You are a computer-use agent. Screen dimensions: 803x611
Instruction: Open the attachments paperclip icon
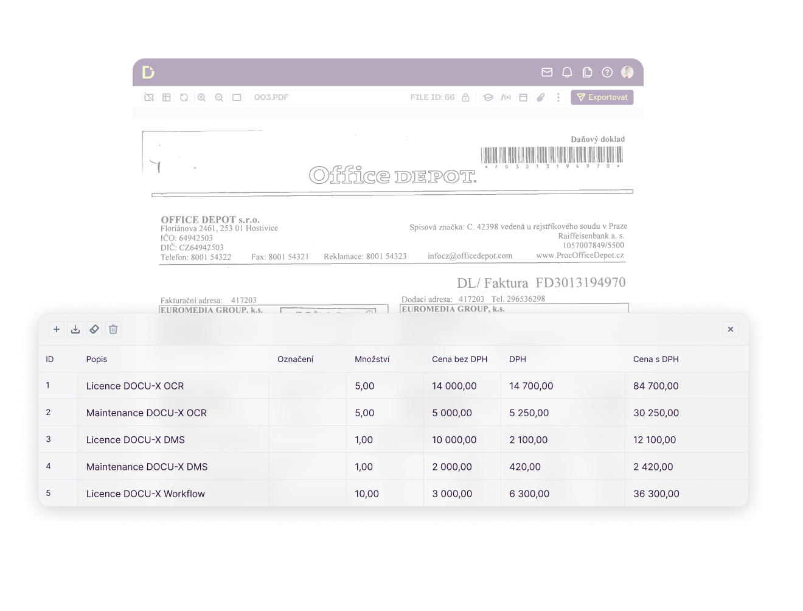pyautogui.click(x=541, y=97)
